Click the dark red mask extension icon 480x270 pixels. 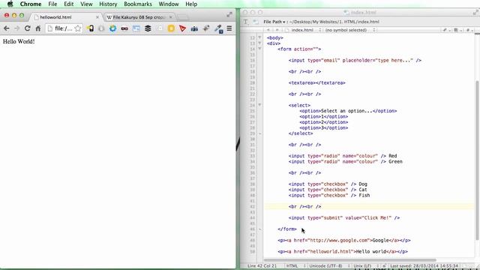click(x=124, y=28)
